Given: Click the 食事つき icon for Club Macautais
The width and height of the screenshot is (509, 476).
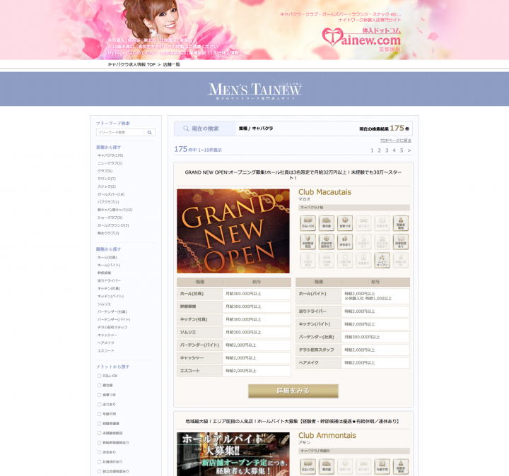Looking at the screenshot, I should tap(345, 223).
